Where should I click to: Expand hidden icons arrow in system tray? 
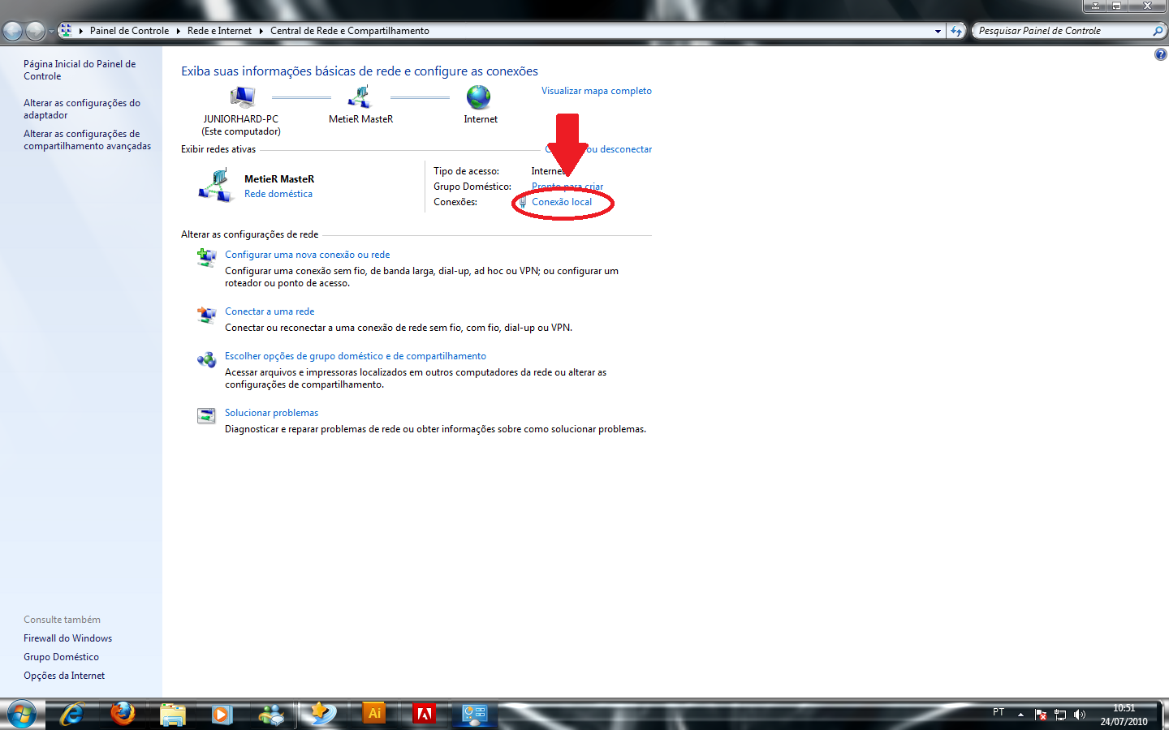(1020, 715)
